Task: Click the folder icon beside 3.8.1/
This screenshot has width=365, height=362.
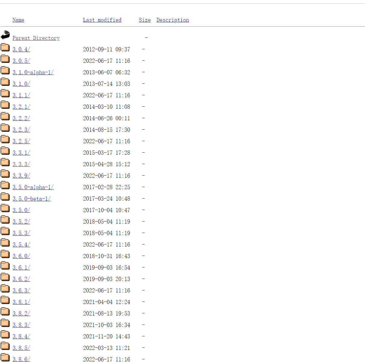Action: (5, 299)
